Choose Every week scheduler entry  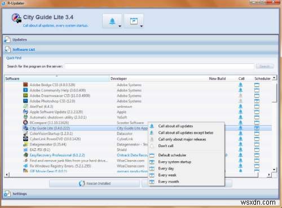186,175
